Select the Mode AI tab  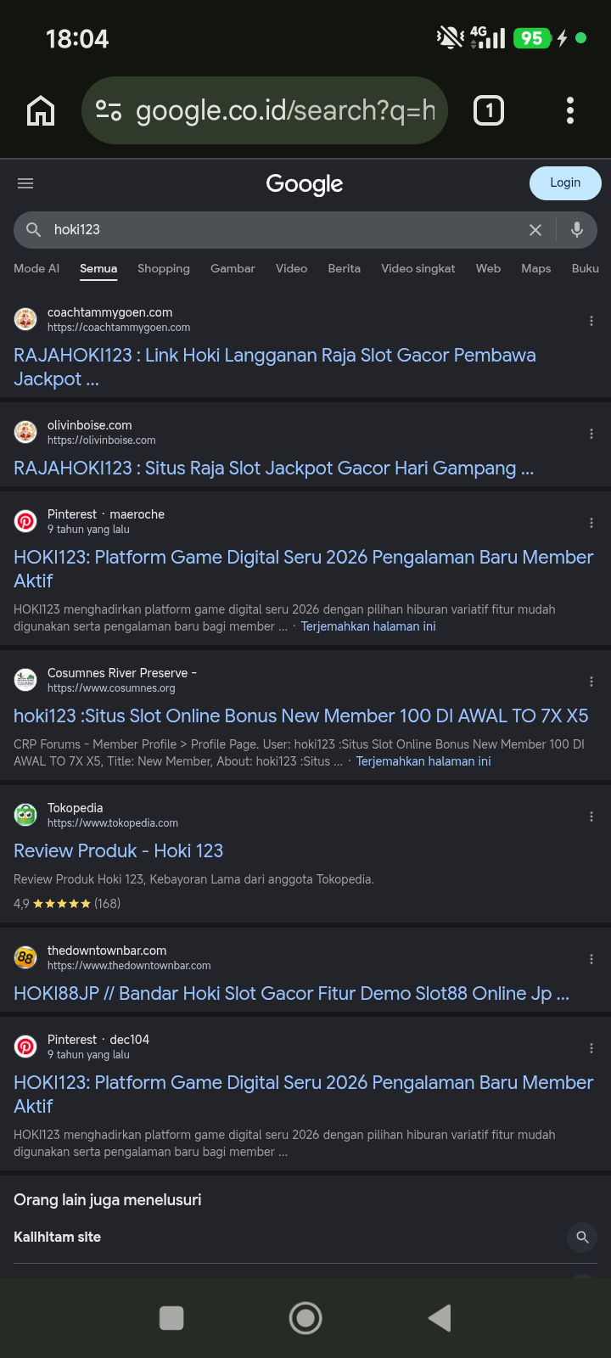pos(36,268)
